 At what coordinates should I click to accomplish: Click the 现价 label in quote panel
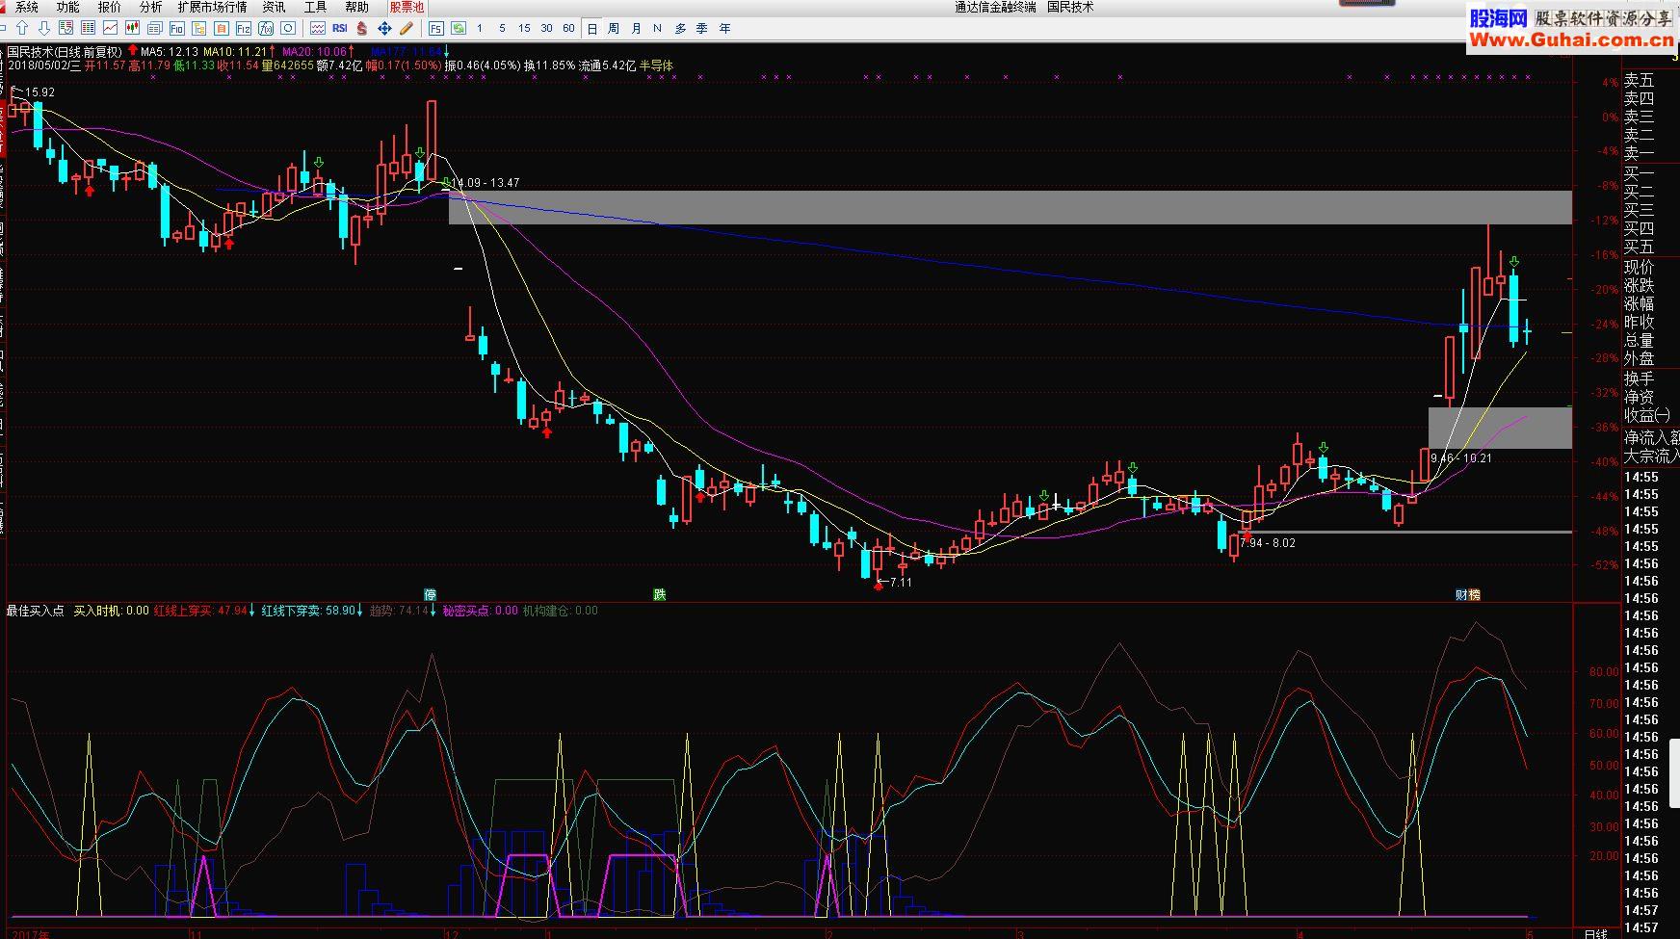1639,267
